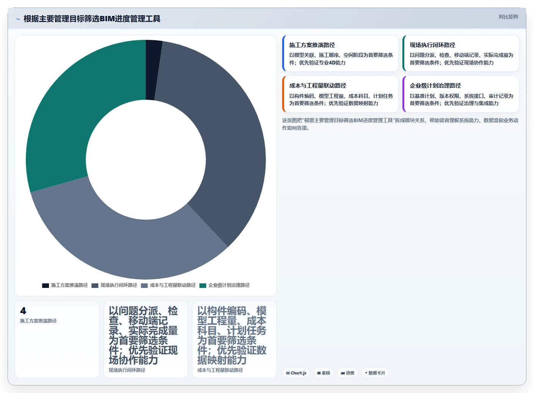Toggle 成本与工程量联动路径 legend color box

click(144, 285)
